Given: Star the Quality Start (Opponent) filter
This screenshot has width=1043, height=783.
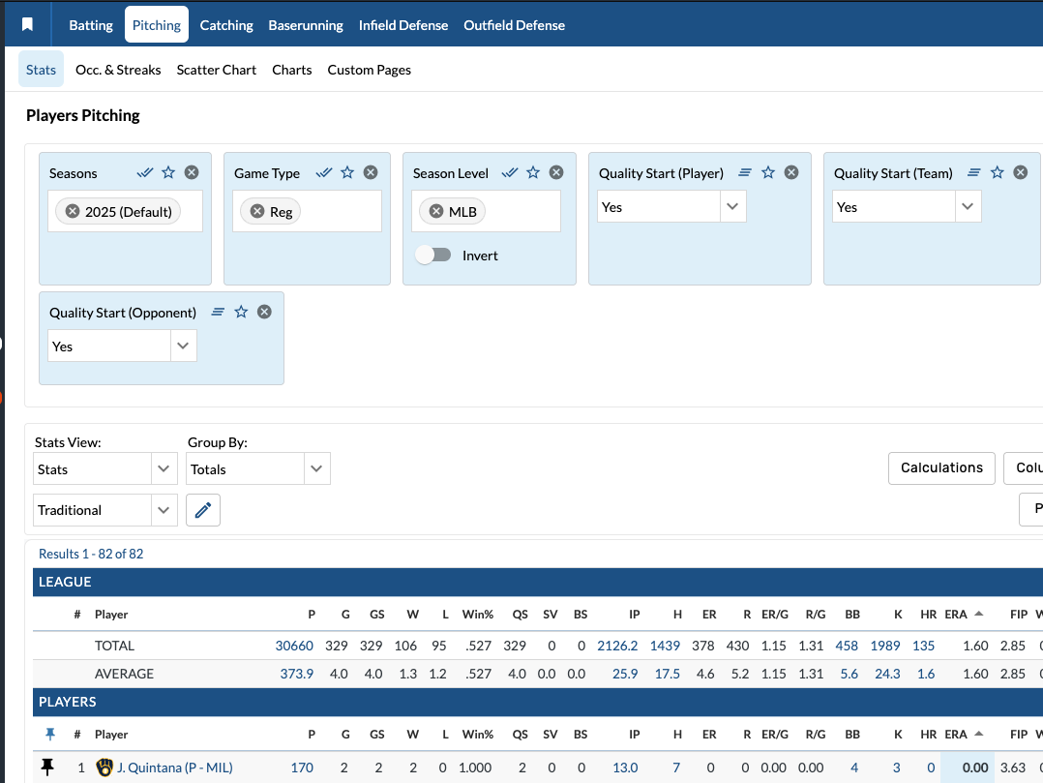Looking at the screenshot, I should (x=241, y=312).
